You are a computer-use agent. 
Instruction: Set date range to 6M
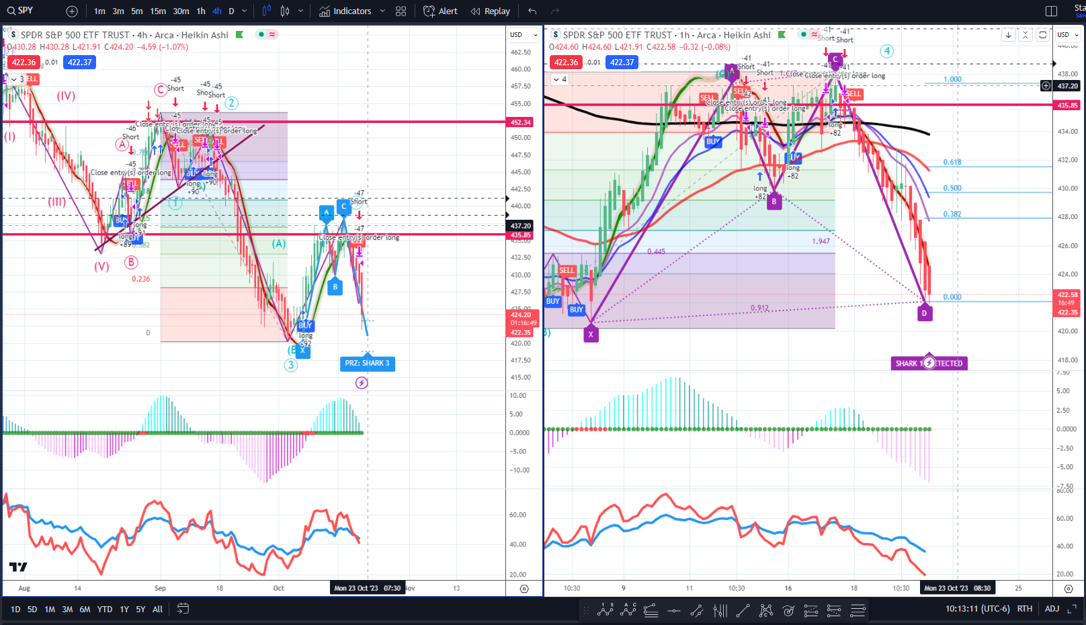(85, 609)
